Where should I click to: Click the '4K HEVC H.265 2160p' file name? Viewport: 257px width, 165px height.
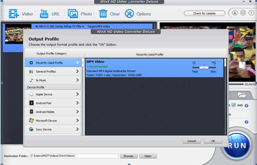click(x=59, y=26)
